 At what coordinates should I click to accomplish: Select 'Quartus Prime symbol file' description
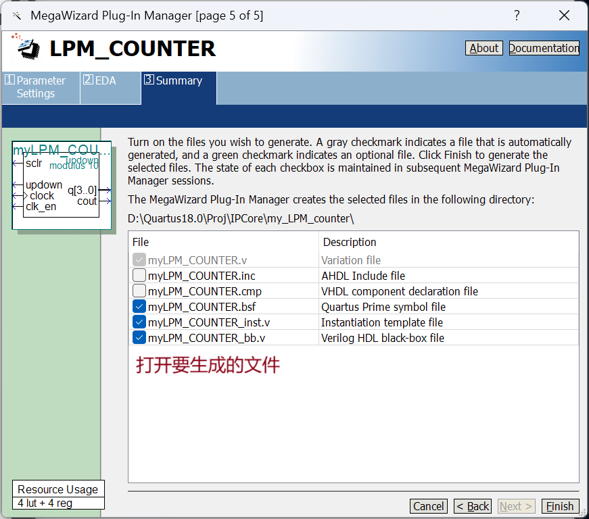[383, 307]
